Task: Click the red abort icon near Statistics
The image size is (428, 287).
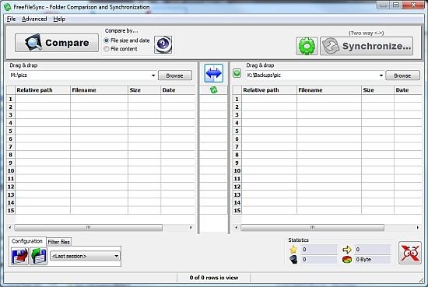Action: coord(409,253)
